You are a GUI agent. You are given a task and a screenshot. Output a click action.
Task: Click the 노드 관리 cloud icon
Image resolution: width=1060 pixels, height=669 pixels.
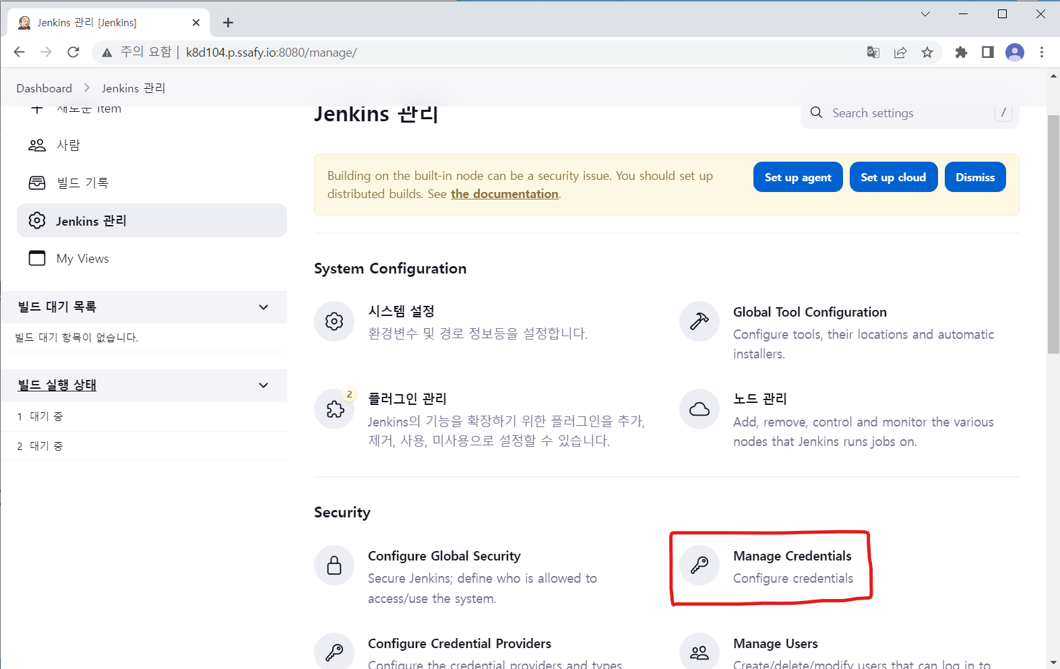[x=699, y=409]
